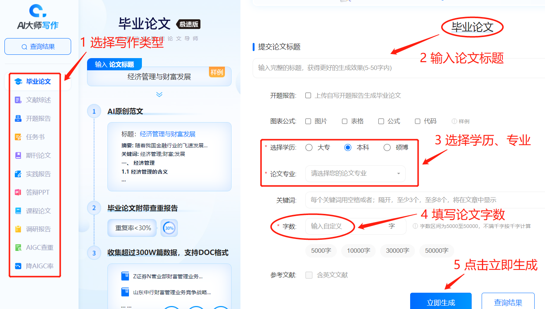The image size is (545, 309).
Task: Click the 查询结果 button at top left
Action: pyautogui.click(x=38, y=47)
